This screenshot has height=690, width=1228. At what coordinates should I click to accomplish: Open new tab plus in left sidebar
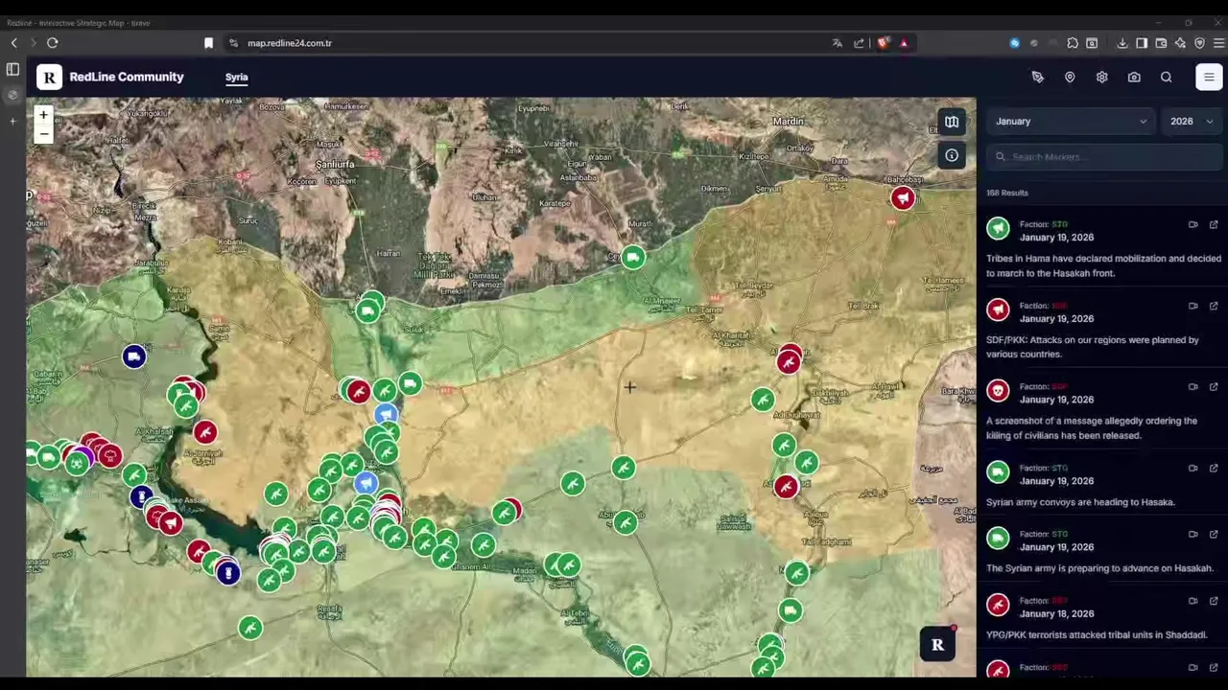(x=12, y=121)
